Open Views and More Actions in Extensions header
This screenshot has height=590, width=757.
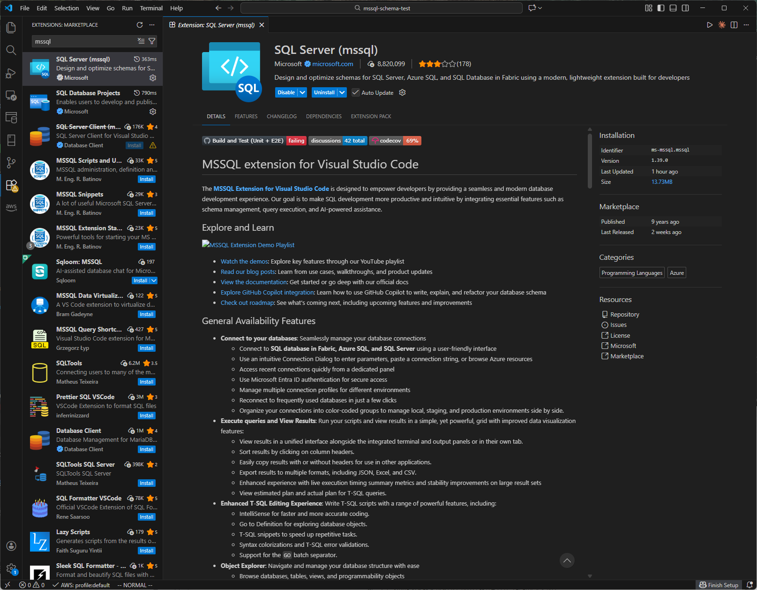coord(152,25)
